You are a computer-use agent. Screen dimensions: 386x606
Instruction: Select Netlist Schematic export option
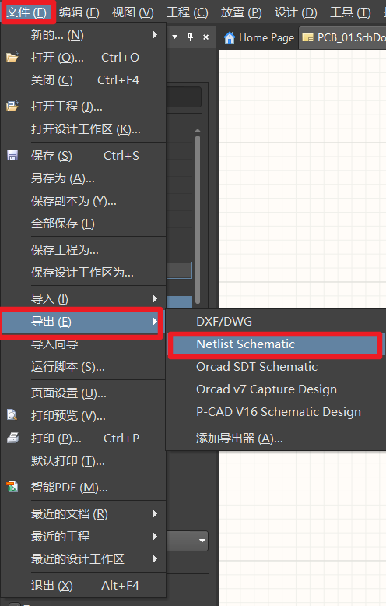pos(276,344)
